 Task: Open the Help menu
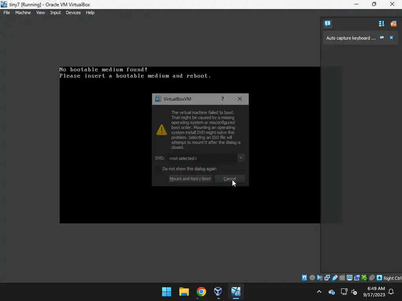[90, 13]
